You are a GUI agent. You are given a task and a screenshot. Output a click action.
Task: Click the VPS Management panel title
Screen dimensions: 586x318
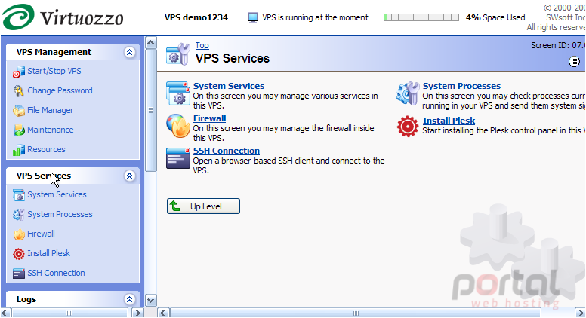[x=54, y=52]
